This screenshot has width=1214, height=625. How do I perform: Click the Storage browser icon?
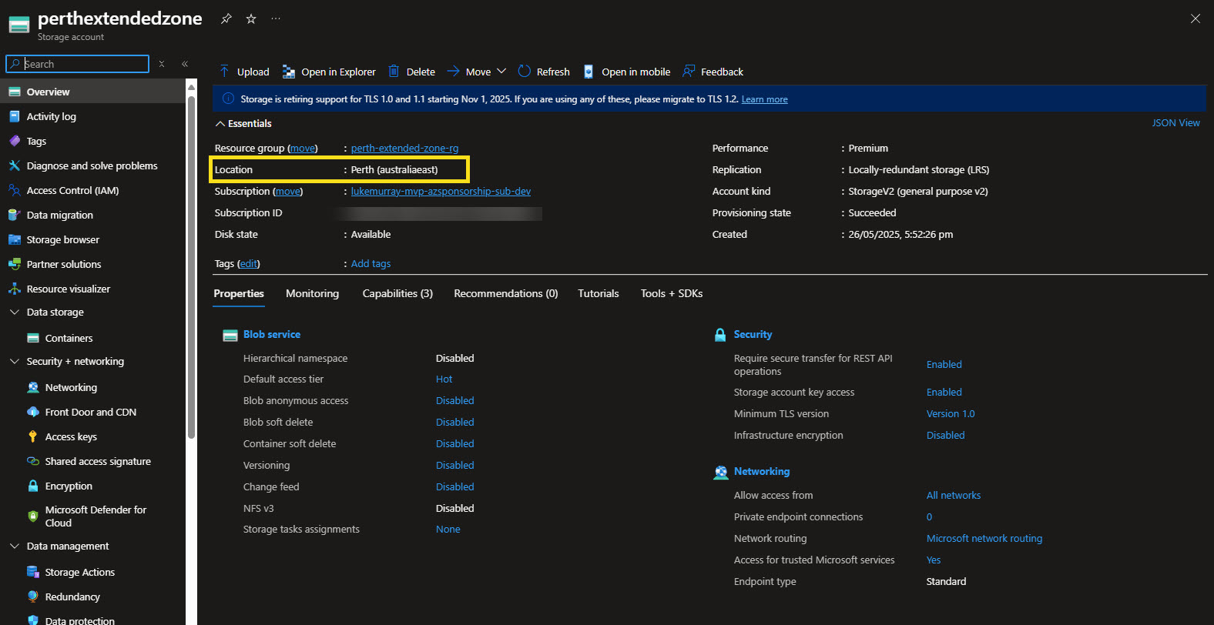tap(14, 239)
